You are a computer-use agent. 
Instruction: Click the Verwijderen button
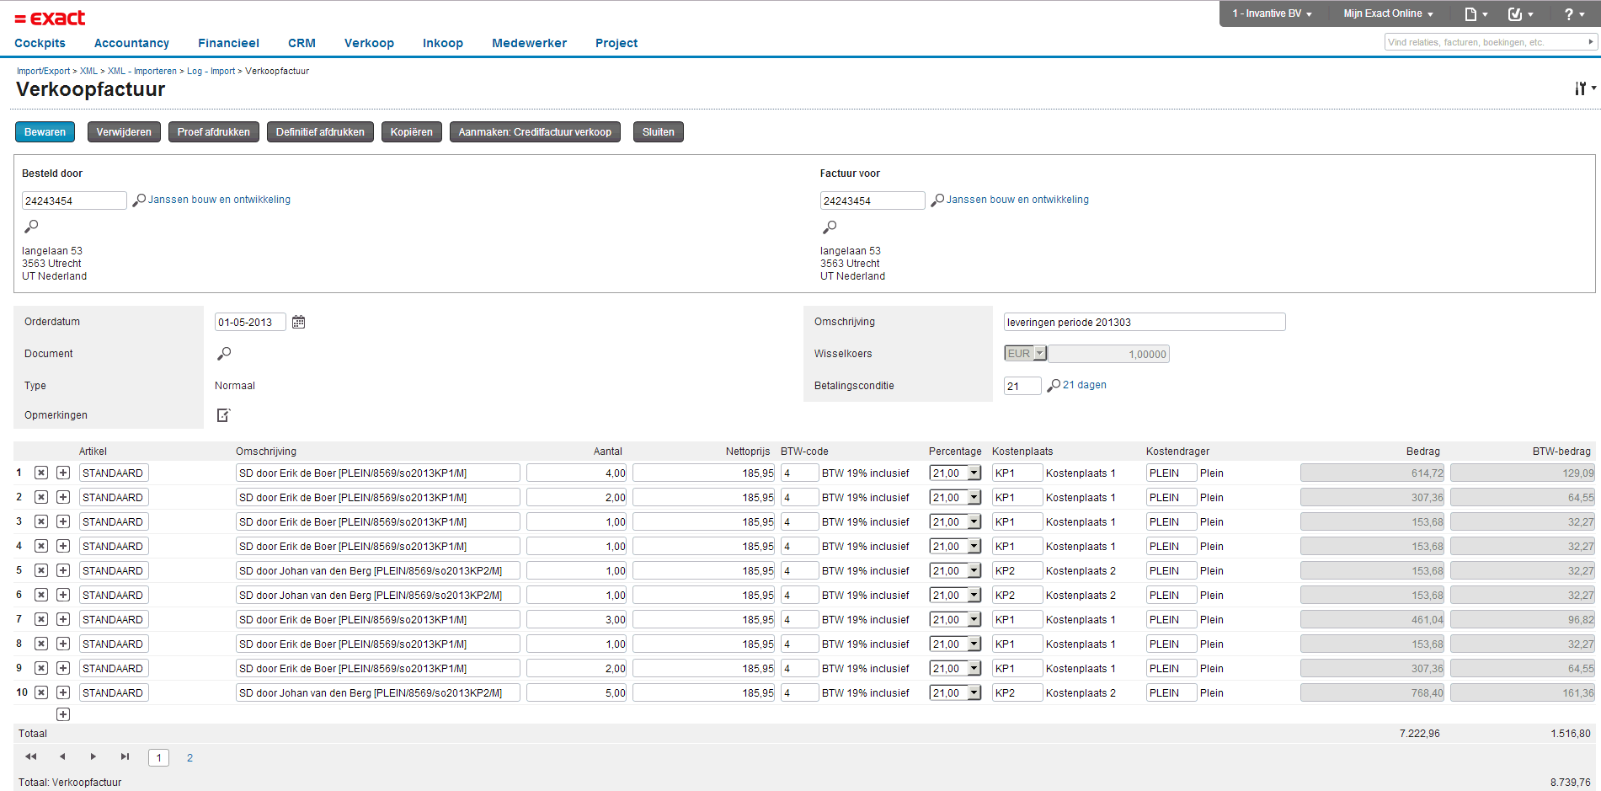point(124,132)
